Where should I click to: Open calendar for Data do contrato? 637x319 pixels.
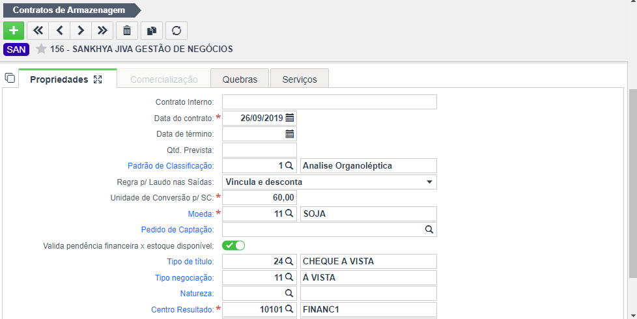click(x=290, y=118)
